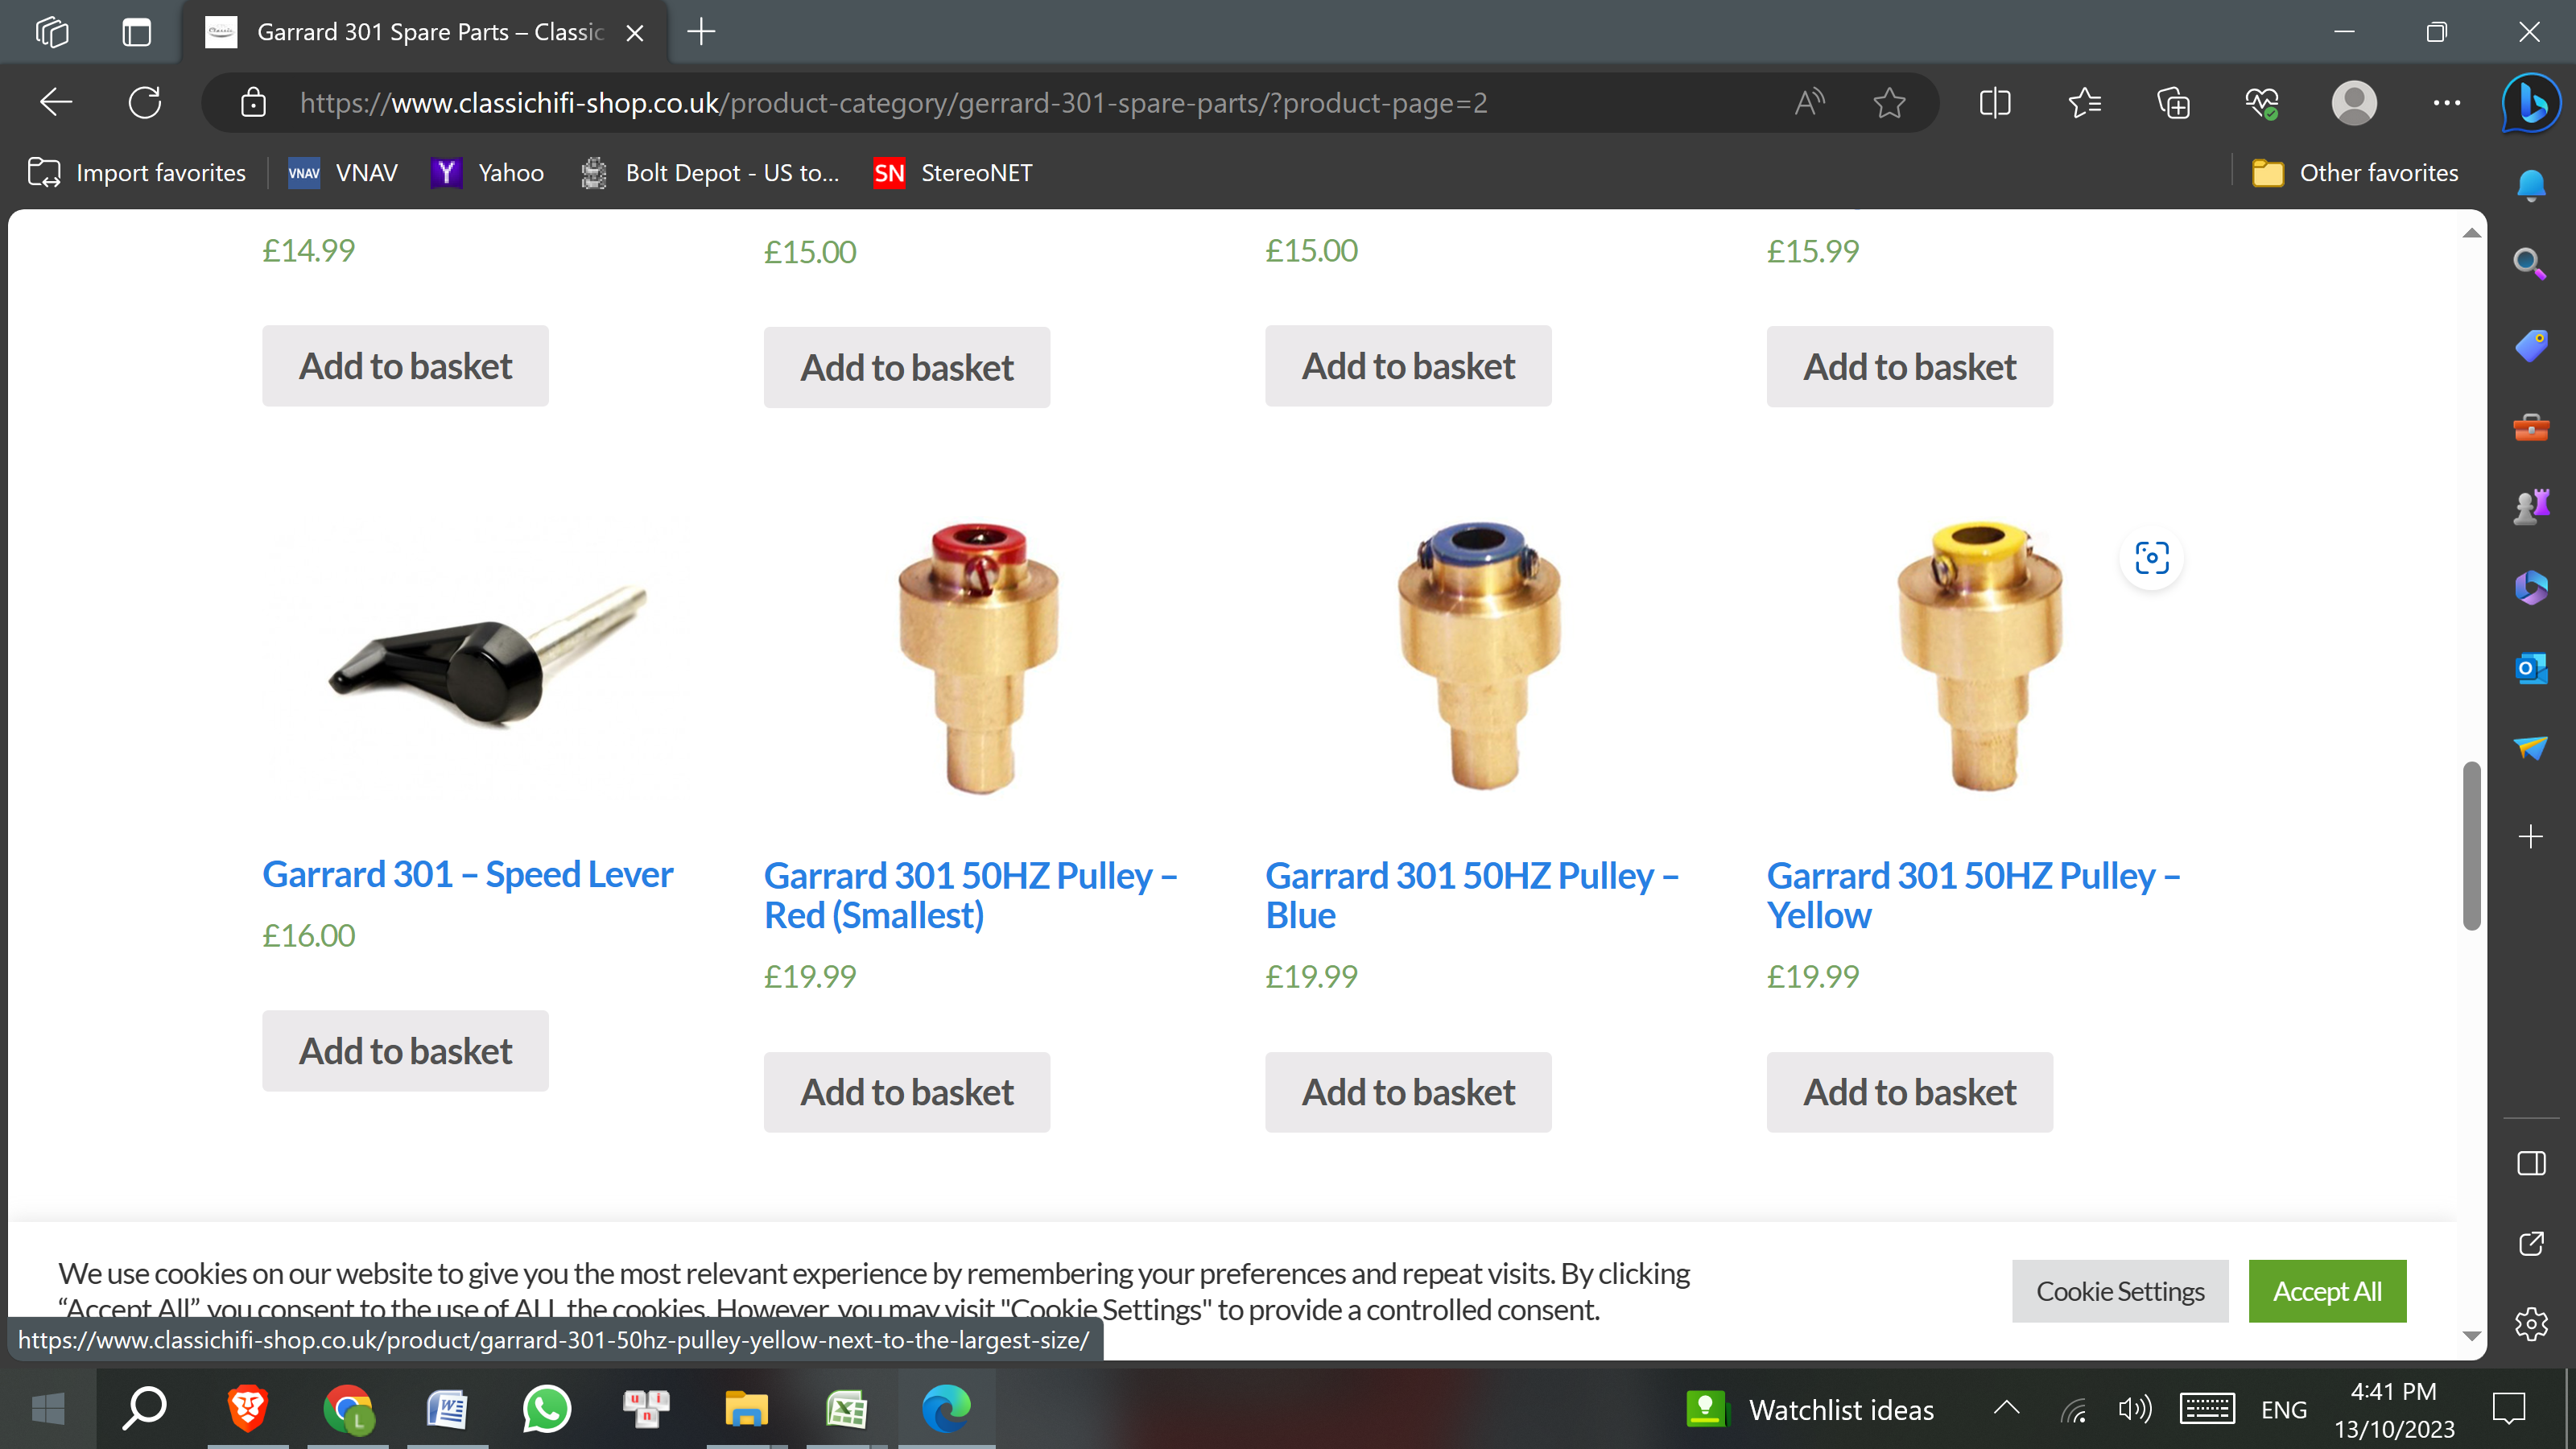
Task: Open WhatsApp from the taskbar
Action: point(547,1409)
